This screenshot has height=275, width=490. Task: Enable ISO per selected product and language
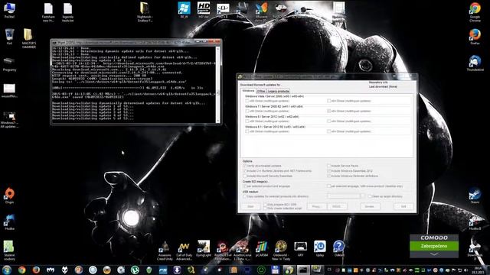click(245, 186)
